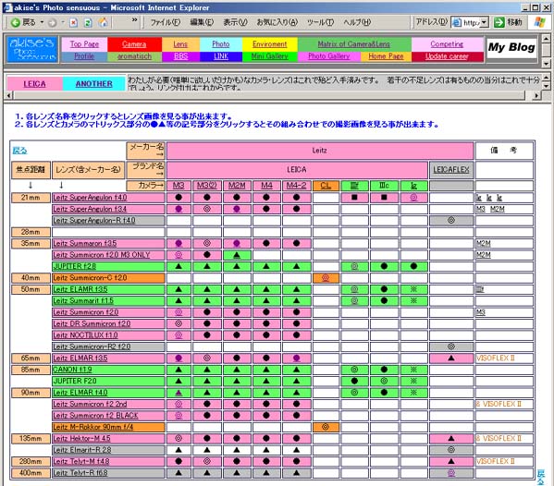The image size is (554, 486).
Task: Open Leitz Summaron f3.5 lens link
Action: [x=84, y=243]
